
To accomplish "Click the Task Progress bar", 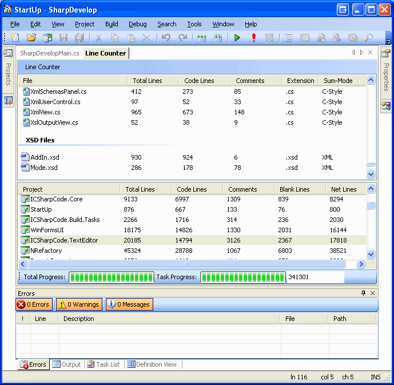I will pos(242,277).
